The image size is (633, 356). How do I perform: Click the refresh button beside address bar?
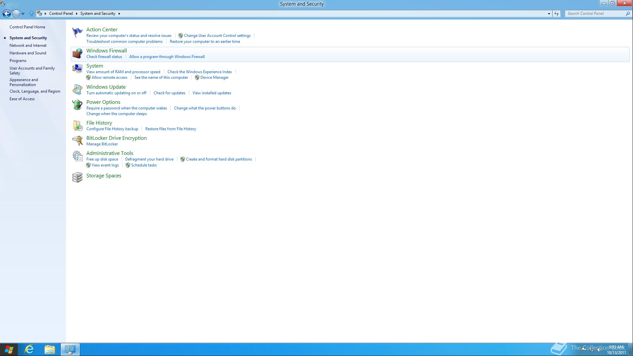pos(557,14)
